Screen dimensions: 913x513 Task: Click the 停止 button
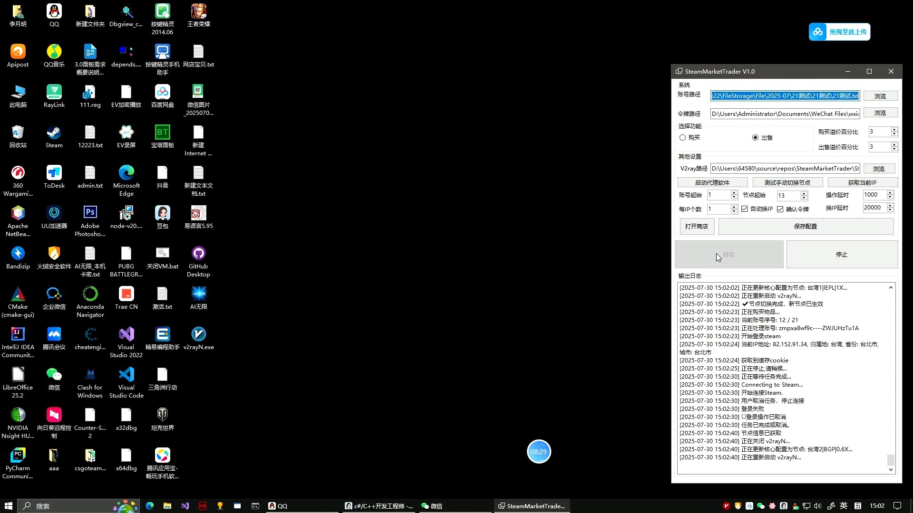(842, 255)
